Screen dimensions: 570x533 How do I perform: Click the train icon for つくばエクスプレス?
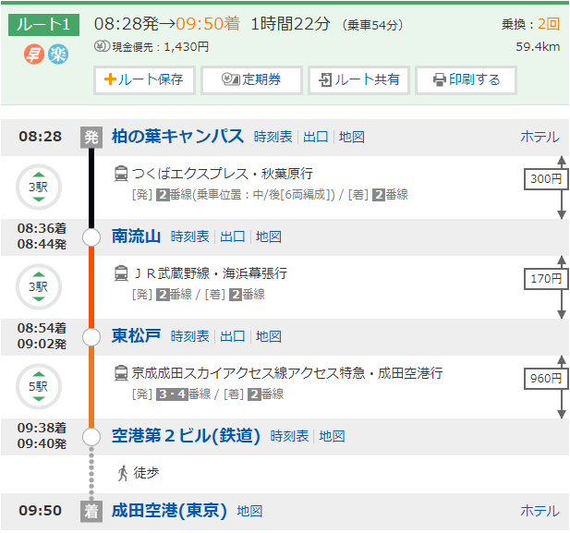coord(121,174)
